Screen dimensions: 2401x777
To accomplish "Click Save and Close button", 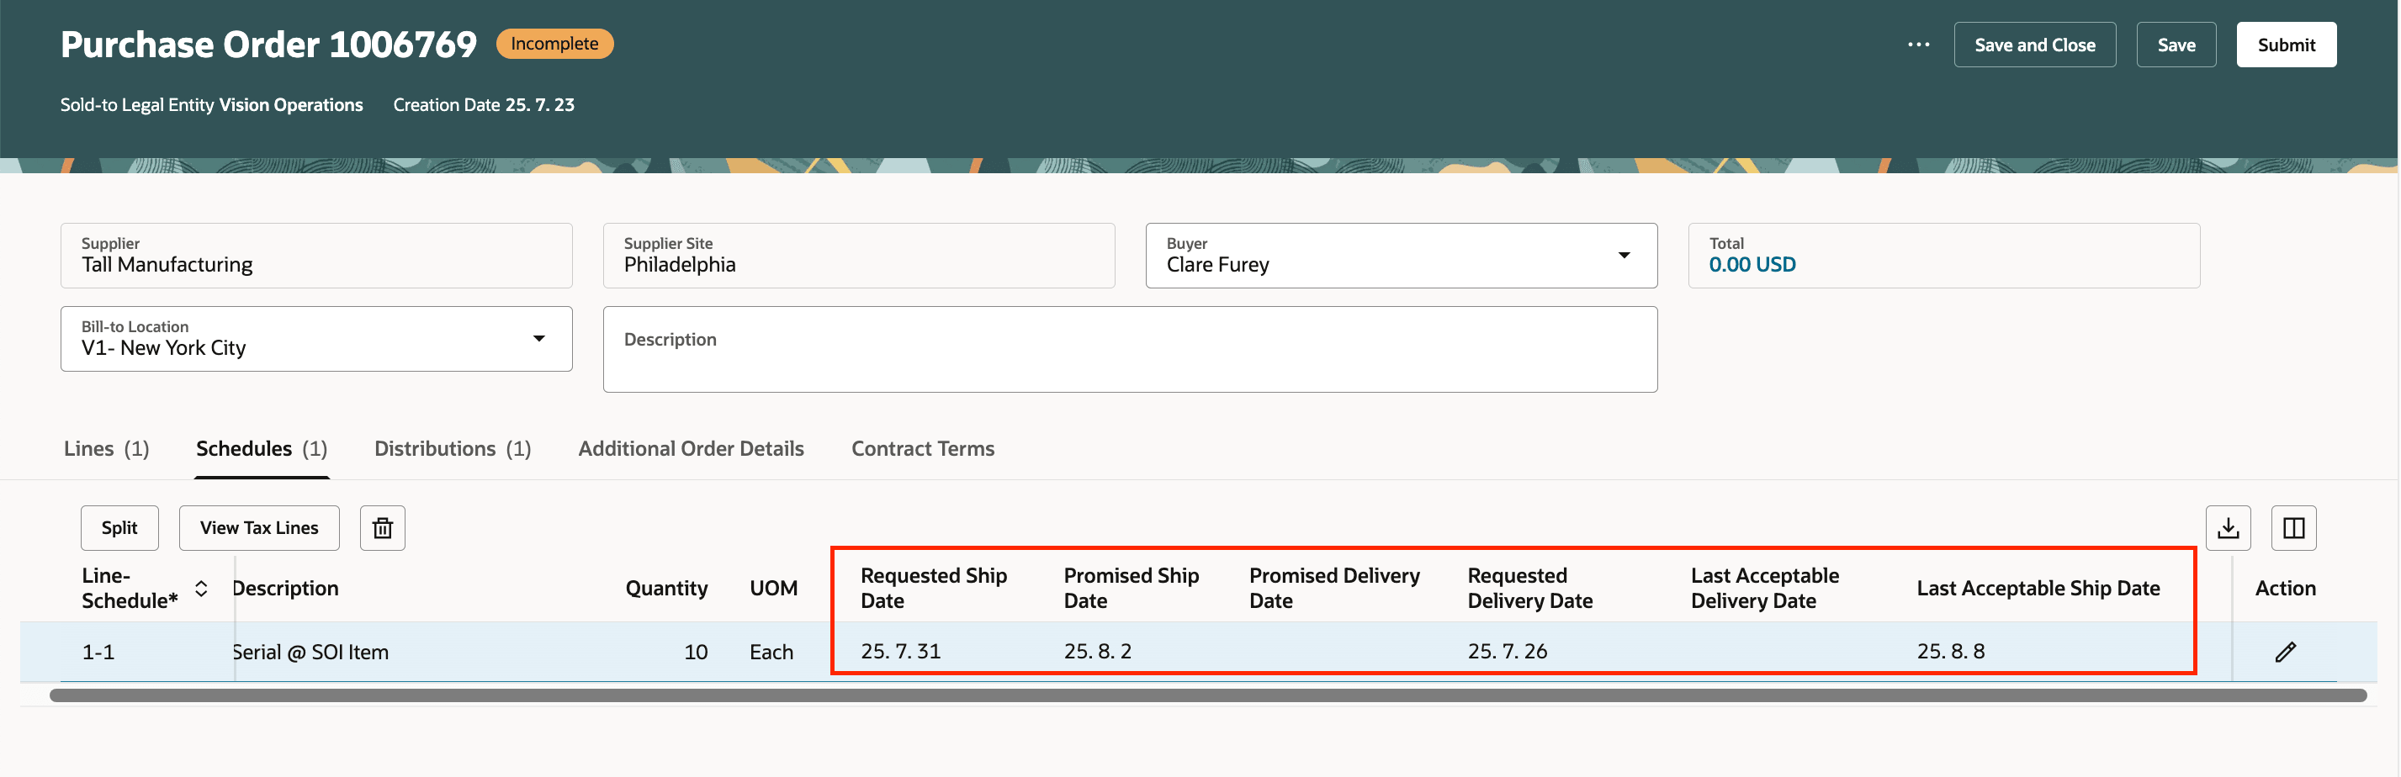I will pos(2035,45).
